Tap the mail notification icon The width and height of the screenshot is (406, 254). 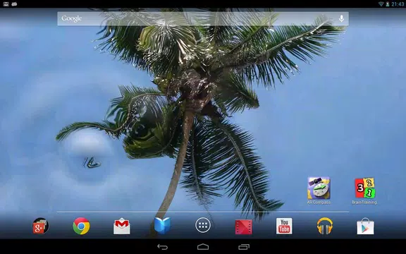point(6,4)
